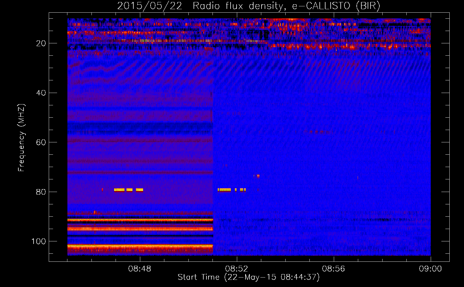Click the time tick label '09:00'
Image resolution: width=464 pixels, height=287 pixels.
pyautogui.click(x=430, y=269)
